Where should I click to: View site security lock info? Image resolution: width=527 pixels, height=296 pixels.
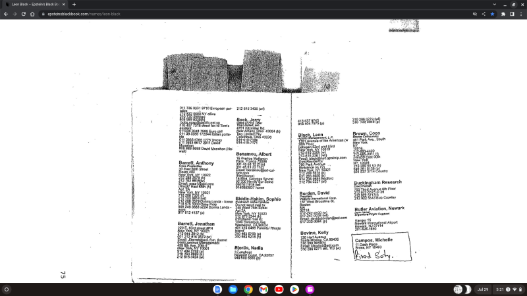(x=43, y=14)
